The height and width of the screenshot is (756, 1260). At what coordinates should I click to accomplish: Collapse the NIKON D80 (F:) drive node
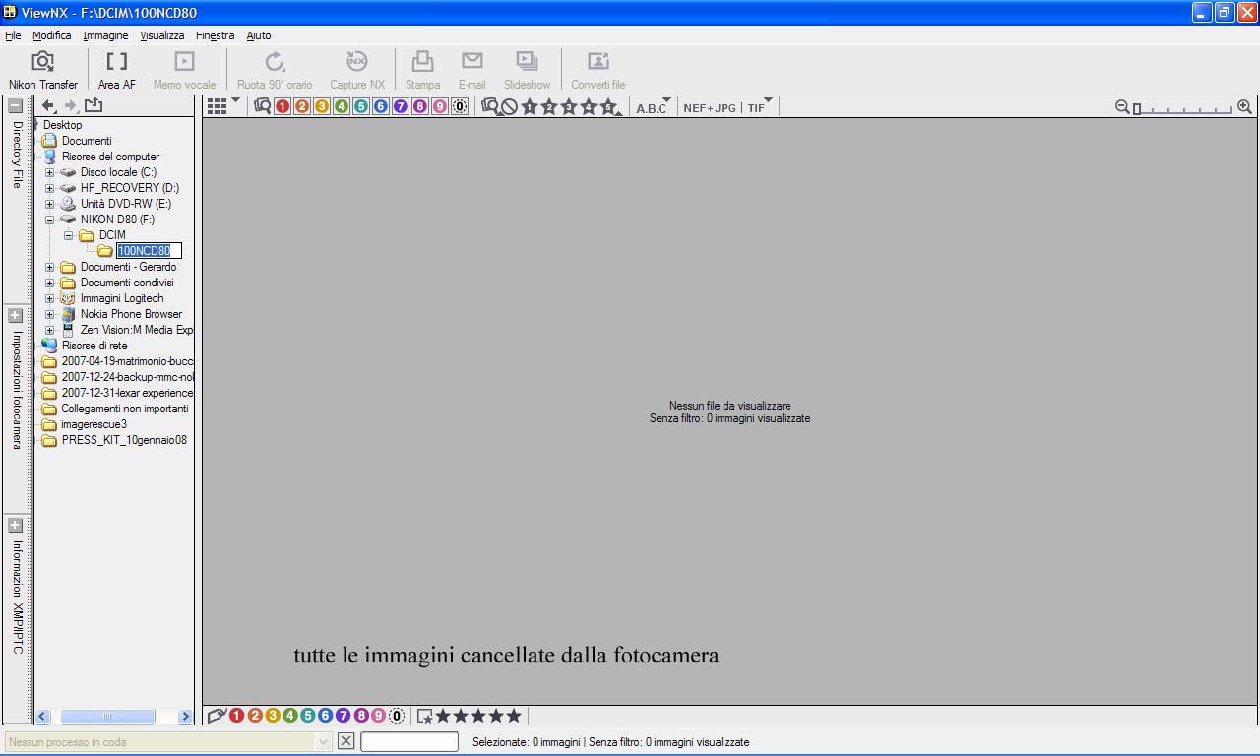pos(49,220)
